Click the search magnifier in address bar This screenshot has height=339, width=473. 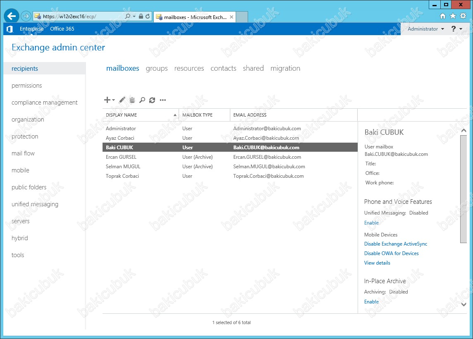click(x=128, y=16)
